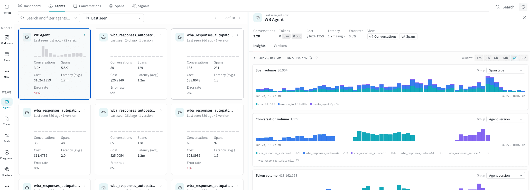
Task: Click the '0 out' tokens badge
Action: click(x=297, y=36)
